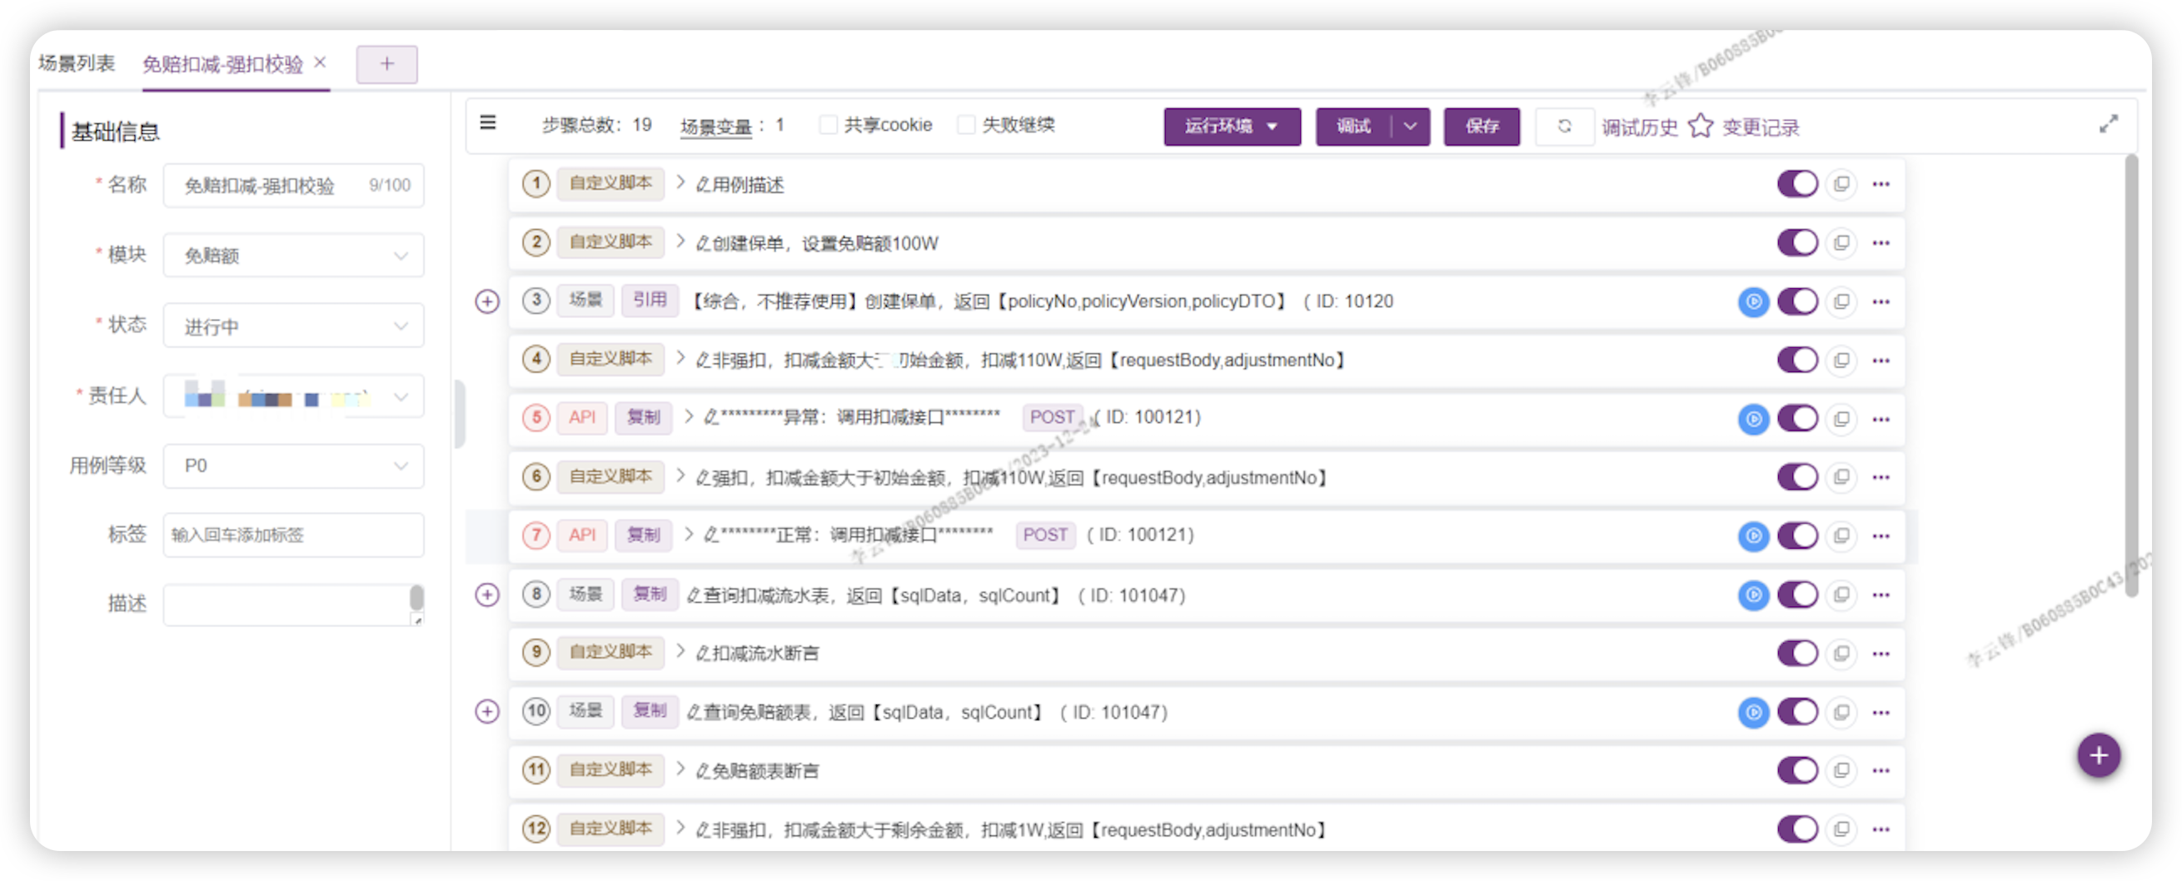Copy step 11 免赔额表断言
The image size is (2182, 881).
tap(1841, 771)
